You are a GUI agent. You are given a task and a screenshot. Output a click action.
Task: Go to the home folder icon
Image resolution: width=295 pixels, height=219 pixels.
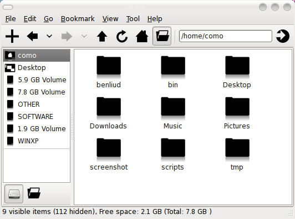(142, 36)
